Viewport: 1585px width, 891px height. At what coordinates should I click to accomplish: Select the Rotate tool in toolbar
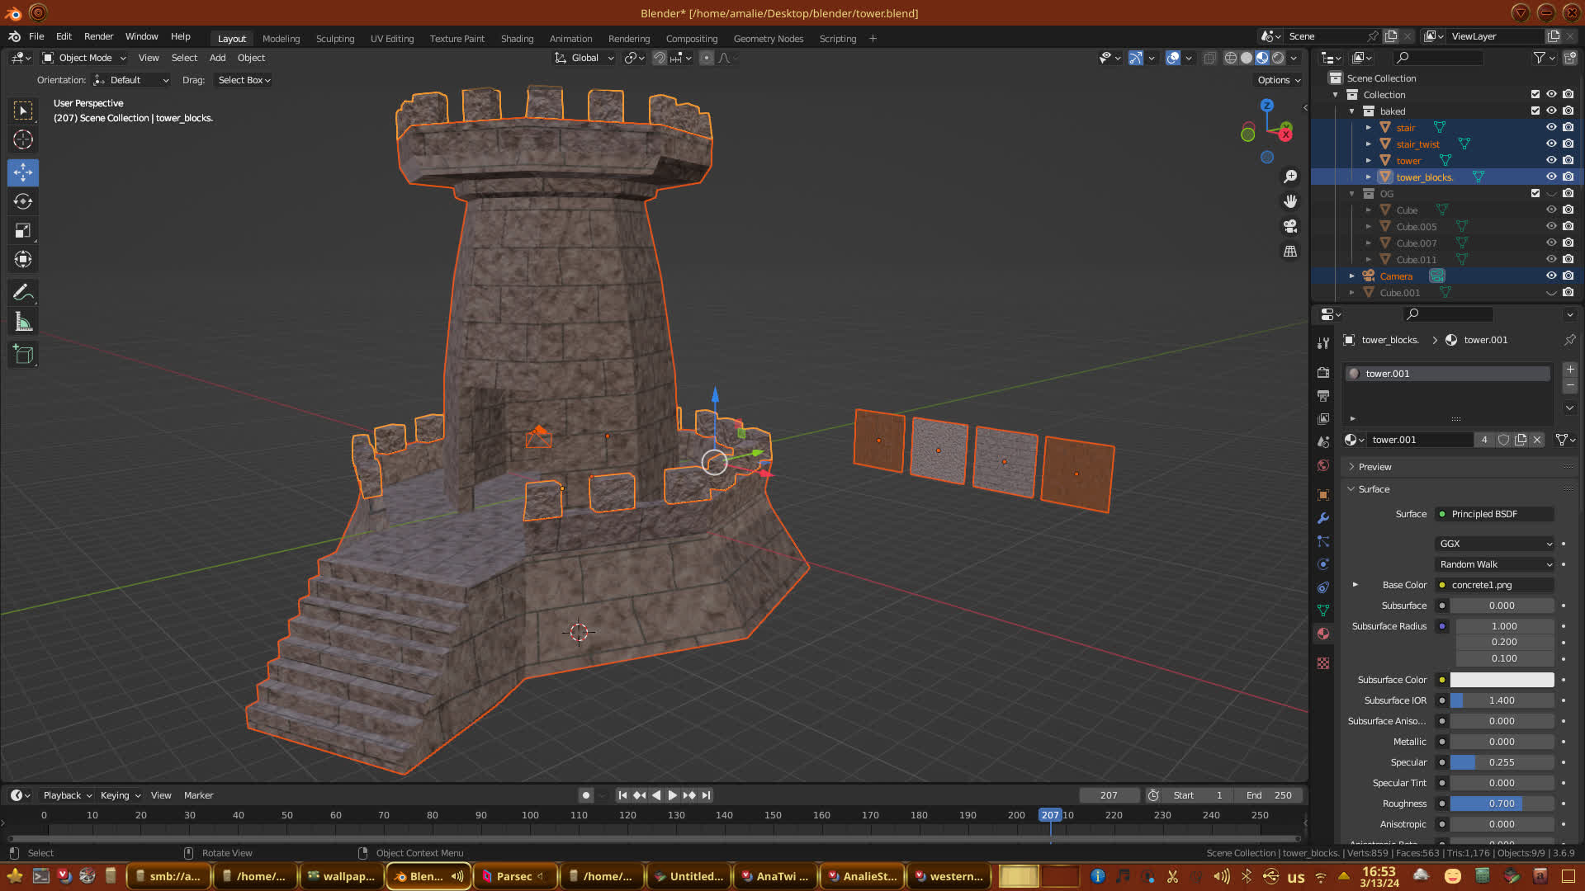pos(23,202)
